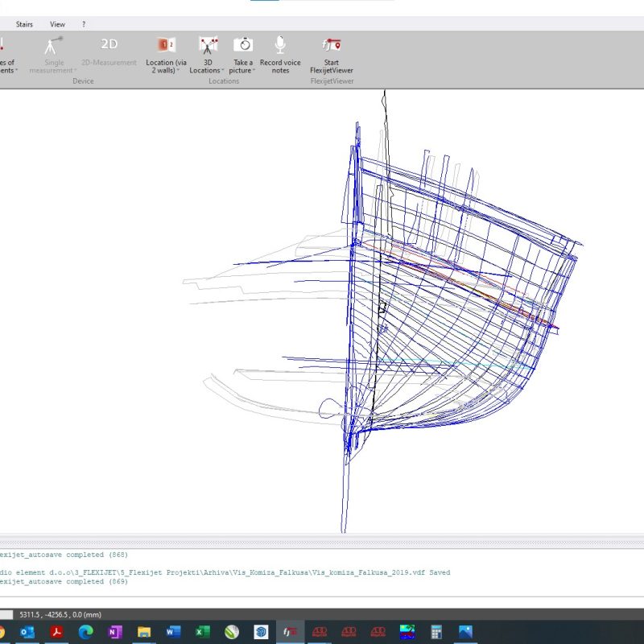Switch to the View ribbon tab
644x644 pixels.
point(58,24)
